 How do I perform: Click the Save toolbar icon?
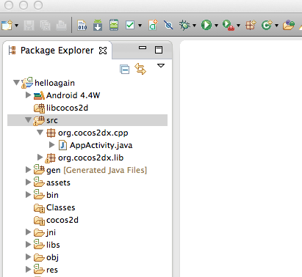29,25
